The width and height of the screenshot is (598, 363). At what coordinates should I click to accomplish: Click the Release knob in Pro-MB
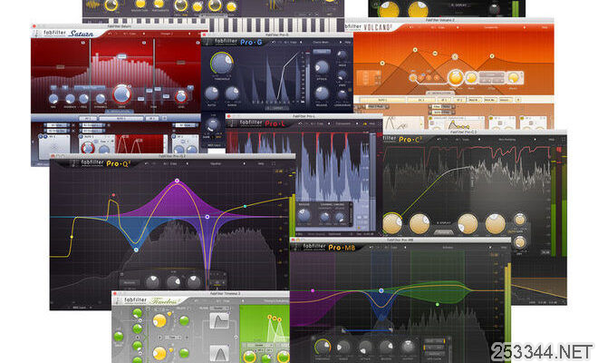[386, 347]
